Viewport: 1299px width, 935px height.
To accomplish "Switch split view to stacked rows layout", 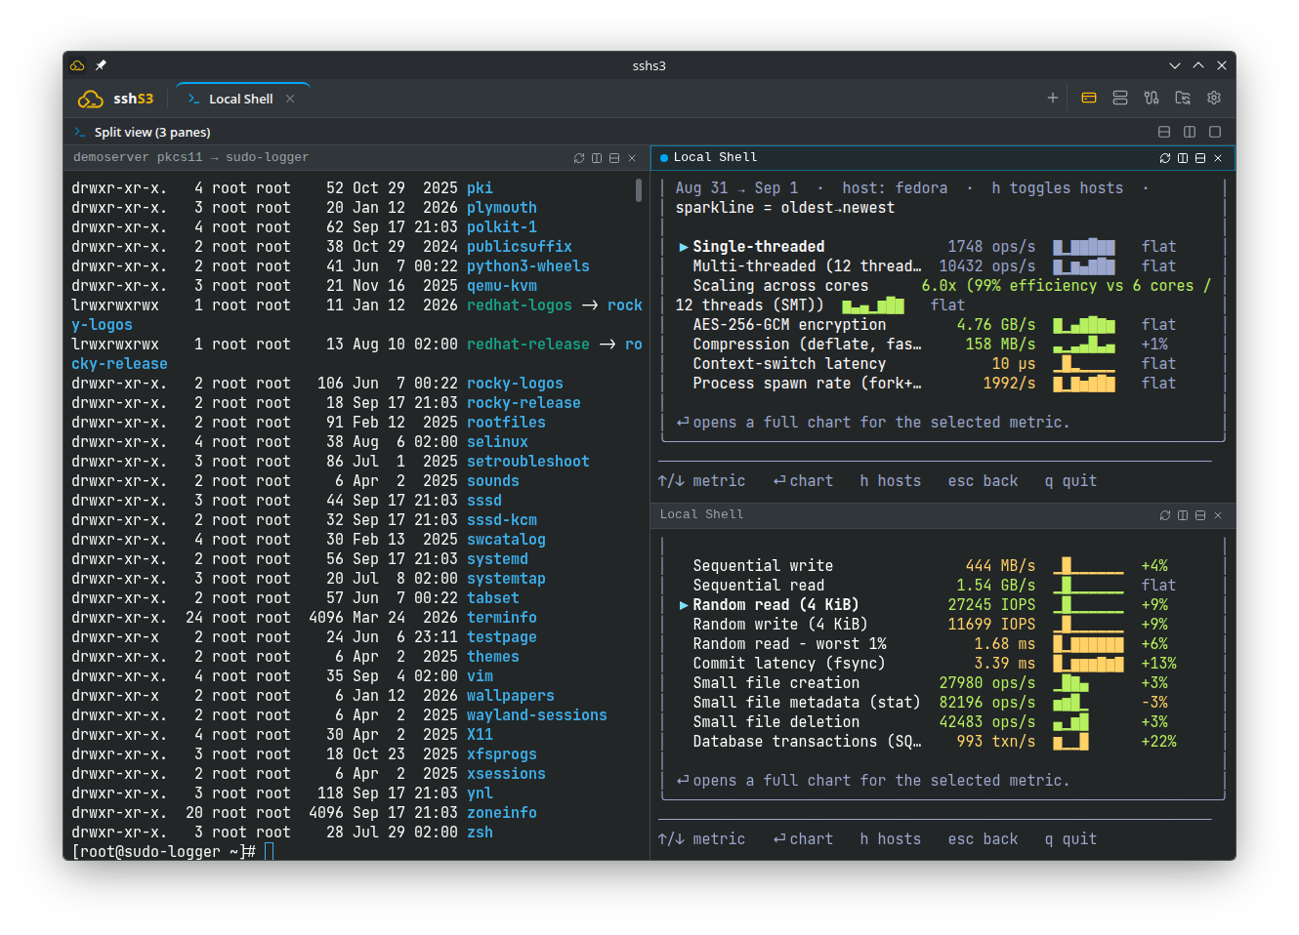I will 1164,132.
